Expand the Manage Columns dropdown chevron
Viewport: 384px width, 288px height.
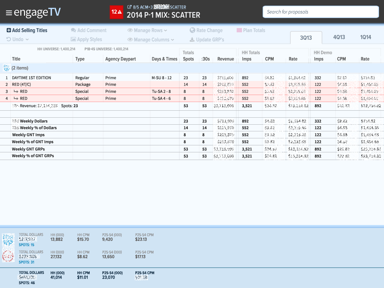click(172, 40)
